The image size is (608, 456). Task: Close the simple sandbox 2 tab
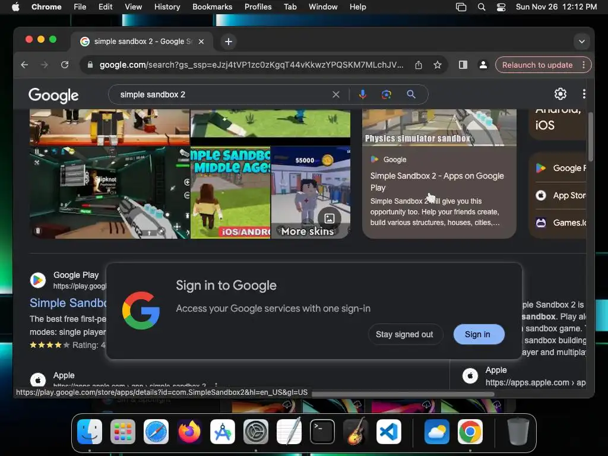coord(201,42)
